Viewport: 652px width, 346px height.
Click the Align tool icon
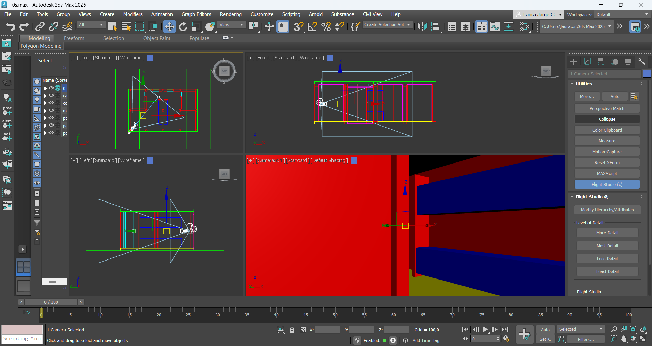(x=436, y=26)
